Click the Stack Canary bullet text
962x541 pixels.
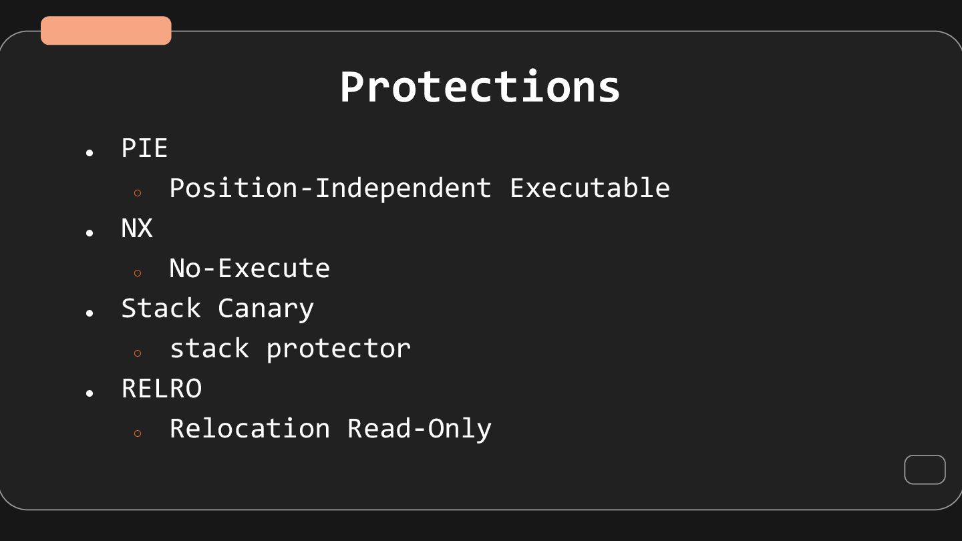click(x=218, y=309)
